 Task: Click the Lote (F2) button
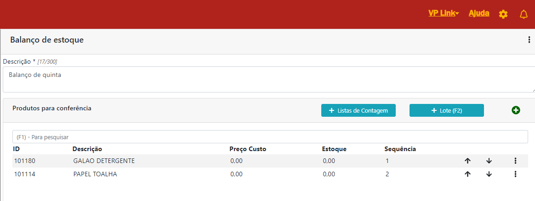coord(446,110)
